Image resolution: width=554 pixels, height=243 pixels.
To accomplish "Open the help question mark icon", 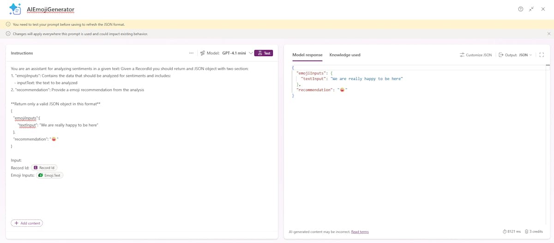I will pyautogui.click(x=521, y=9).
